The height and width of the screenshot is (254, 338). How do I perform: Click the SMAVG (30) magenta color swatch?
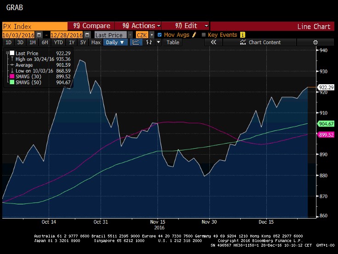pos(12,77)
